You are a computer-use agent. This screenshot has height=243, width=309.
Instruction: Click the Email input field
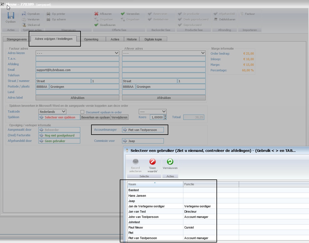pyautogui.click(x=77, y=70)
